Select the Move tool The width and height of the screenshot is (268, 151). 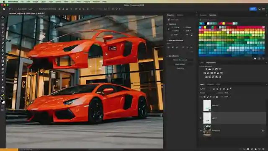point(3,17)
